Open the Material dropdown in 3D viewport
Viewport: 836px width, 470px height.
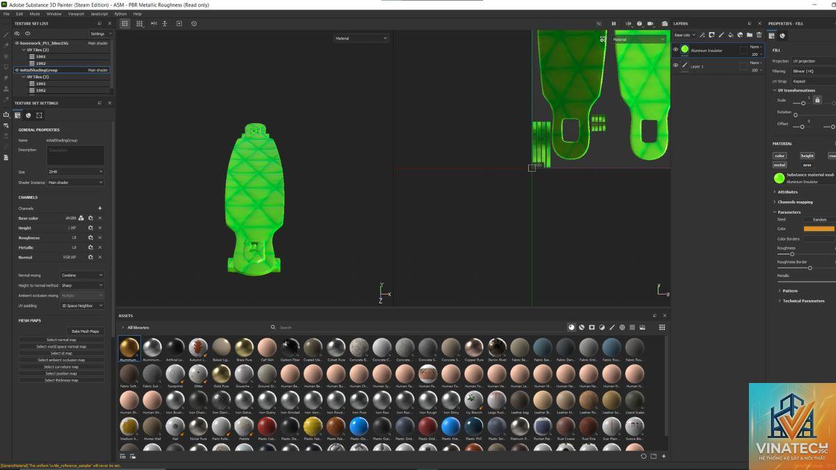pyautogui.click(x=360, y=38)
